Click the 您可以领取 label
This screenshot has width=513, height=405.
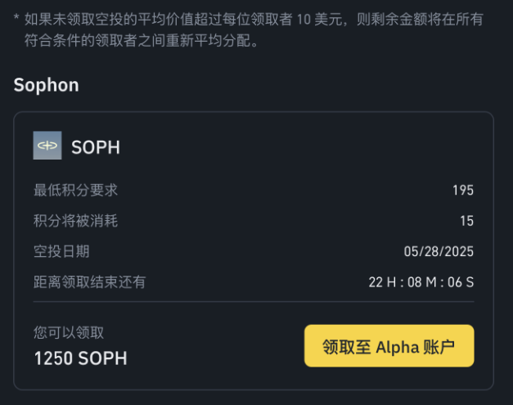point(69,333)
